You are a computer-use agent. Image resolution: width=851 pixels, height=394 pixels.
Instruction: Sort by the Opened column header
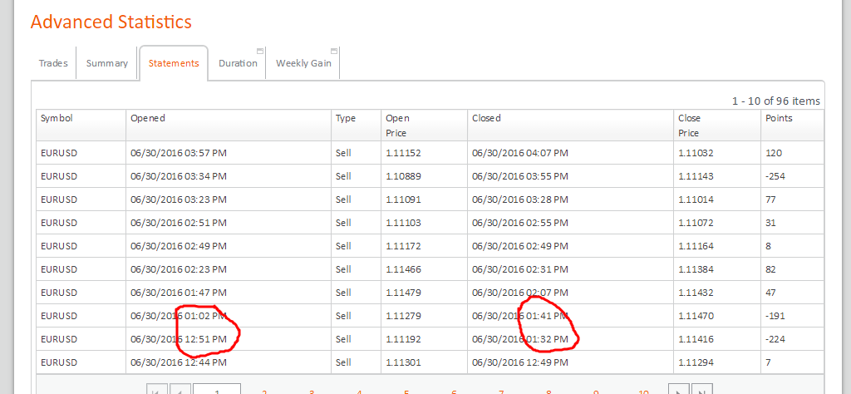(229, 126)
